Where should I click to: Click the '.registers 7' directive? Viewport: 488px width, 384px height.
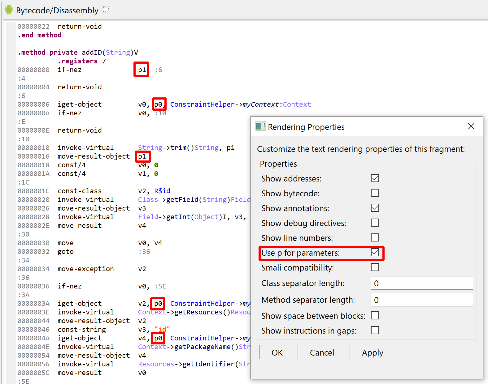click(82, 61)
